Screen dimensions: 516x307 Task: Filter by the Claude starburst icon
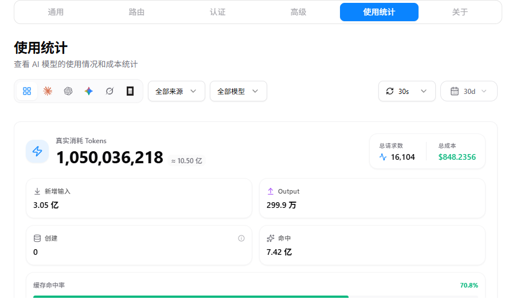(x=48, y=91)
